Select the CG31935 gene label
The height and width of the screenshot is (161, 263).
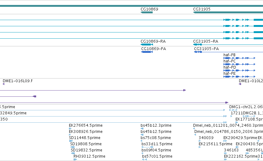tap(202, 9)
